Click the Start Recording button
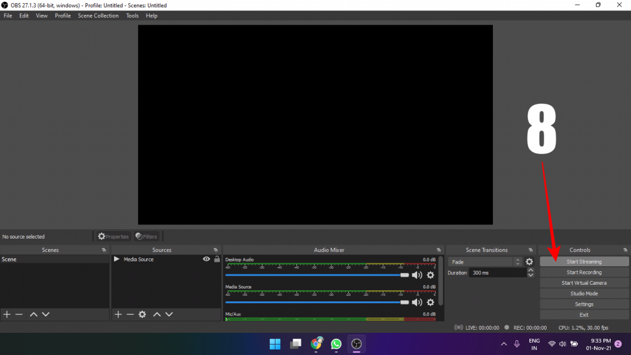 point(584,272)
